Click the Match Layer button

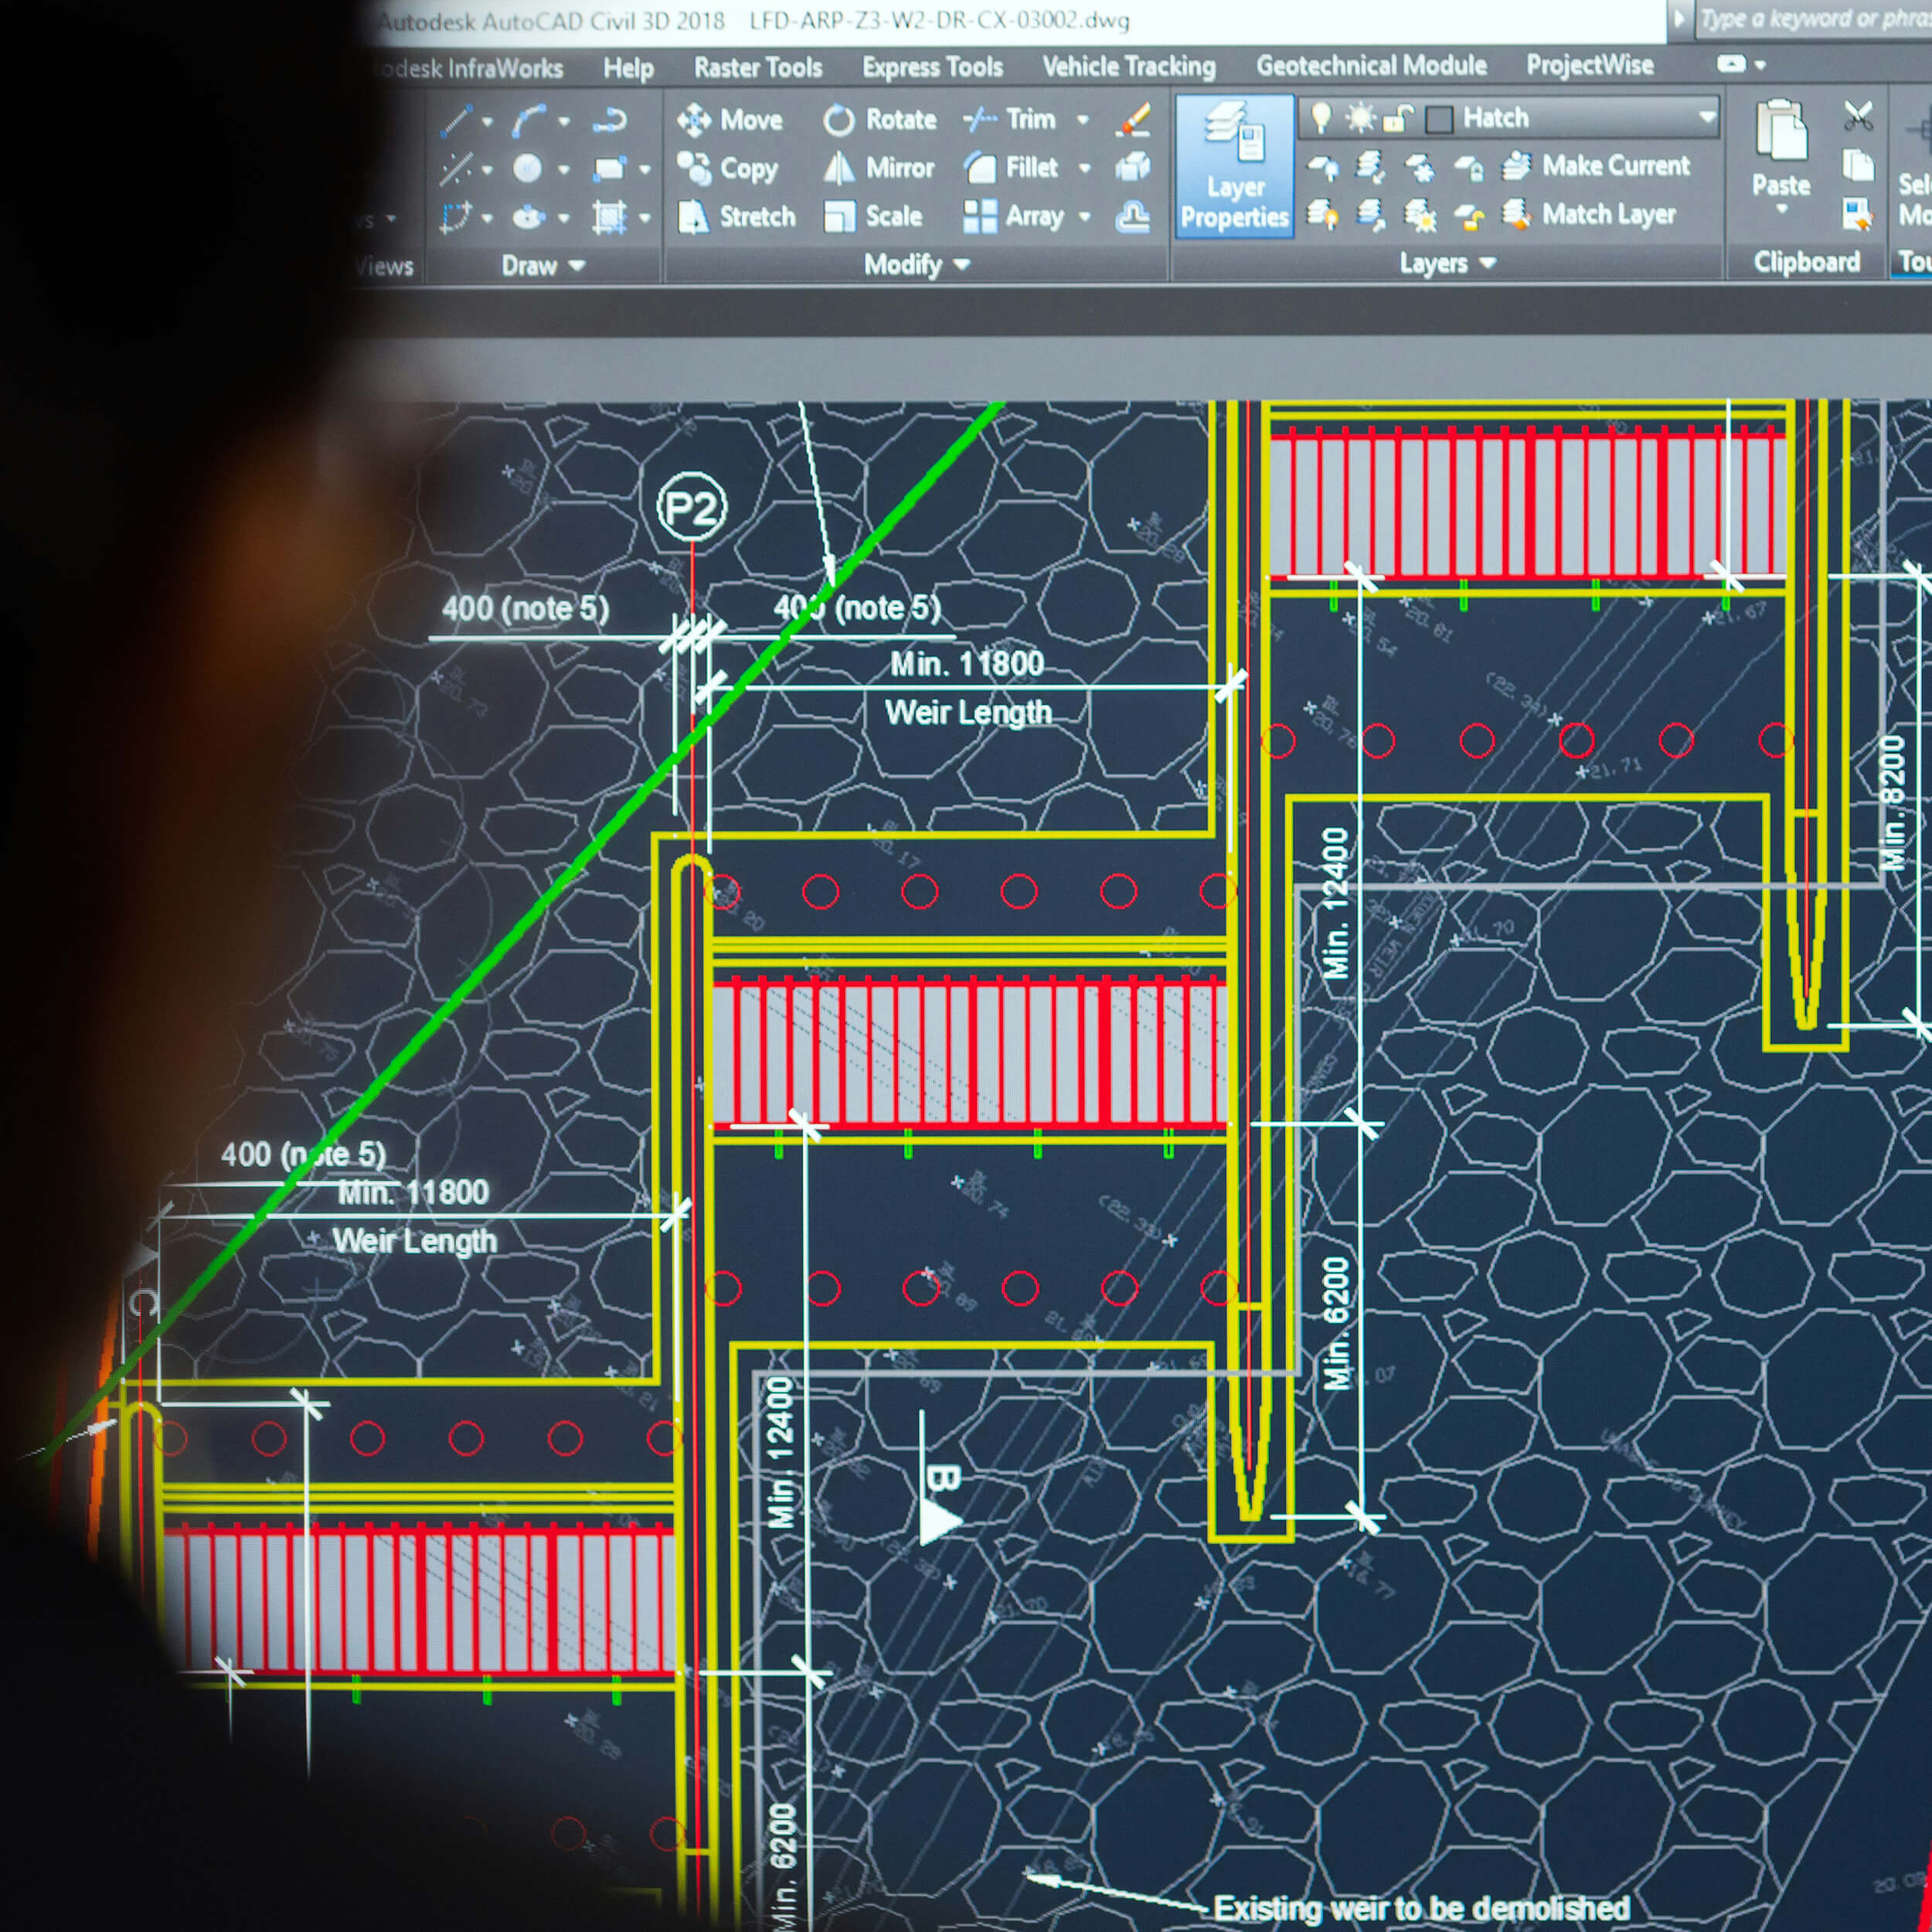pos(1589,213)
